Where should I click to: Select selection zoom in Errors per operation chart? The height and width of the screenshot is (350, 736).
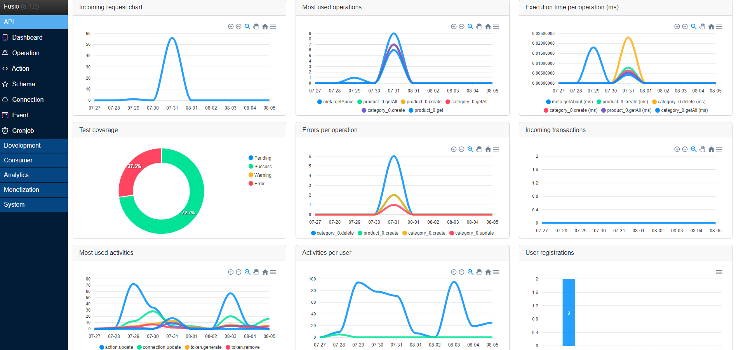(470, 149)
